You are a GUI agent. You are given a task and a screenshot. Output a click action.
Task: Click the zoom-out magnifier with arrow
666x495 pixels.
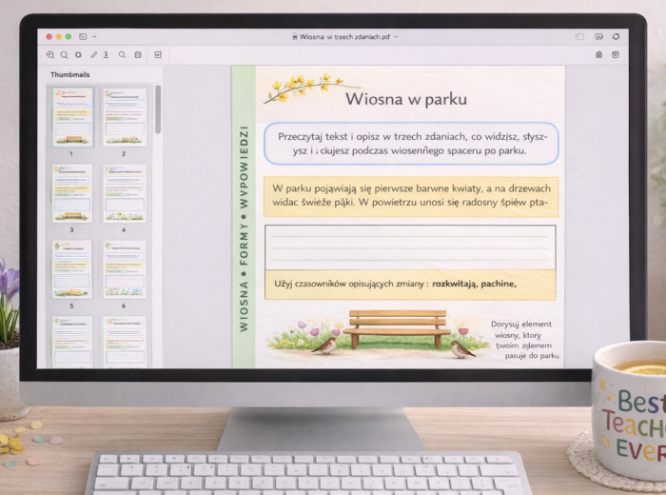click(50, 55)
